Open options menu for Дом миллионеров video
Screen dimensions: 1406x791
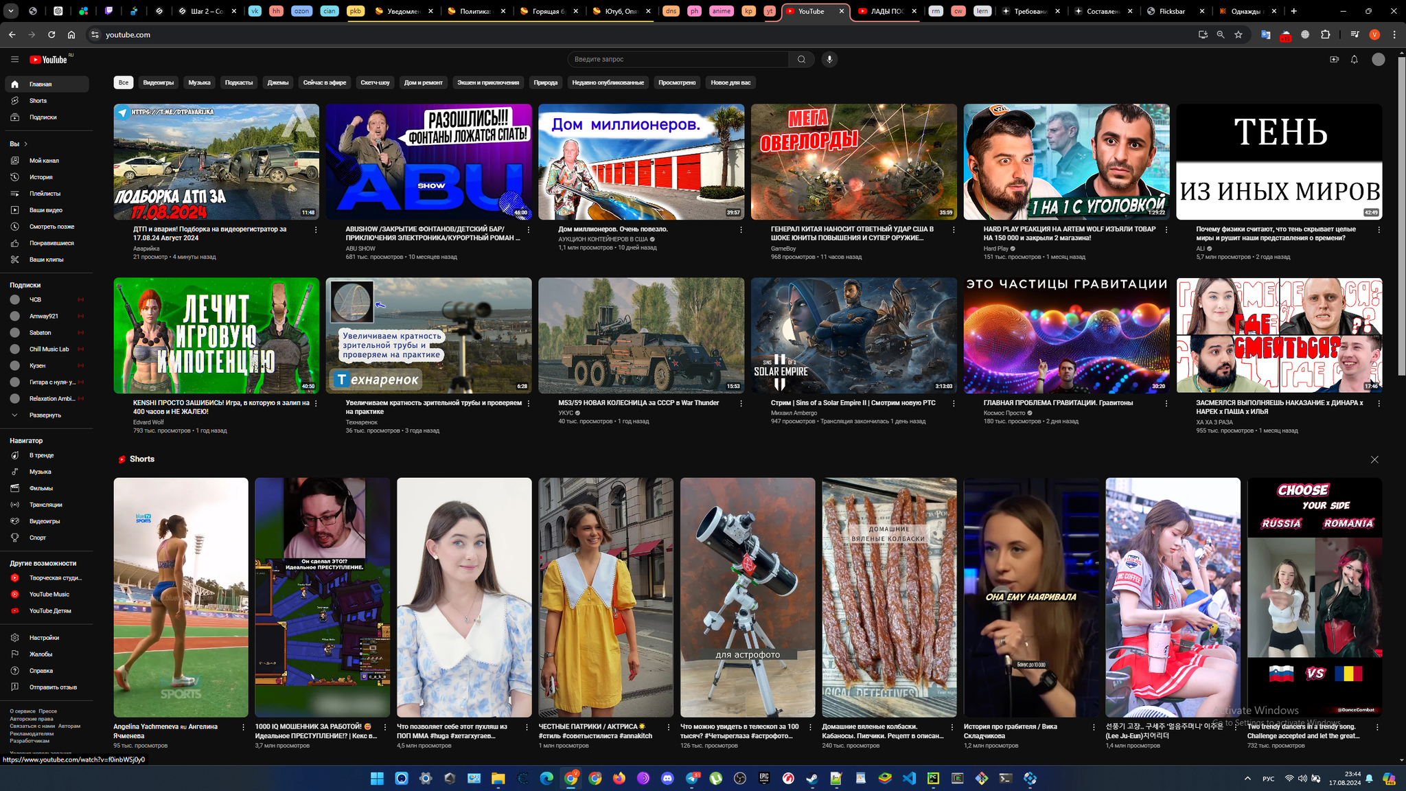point(741,230)
